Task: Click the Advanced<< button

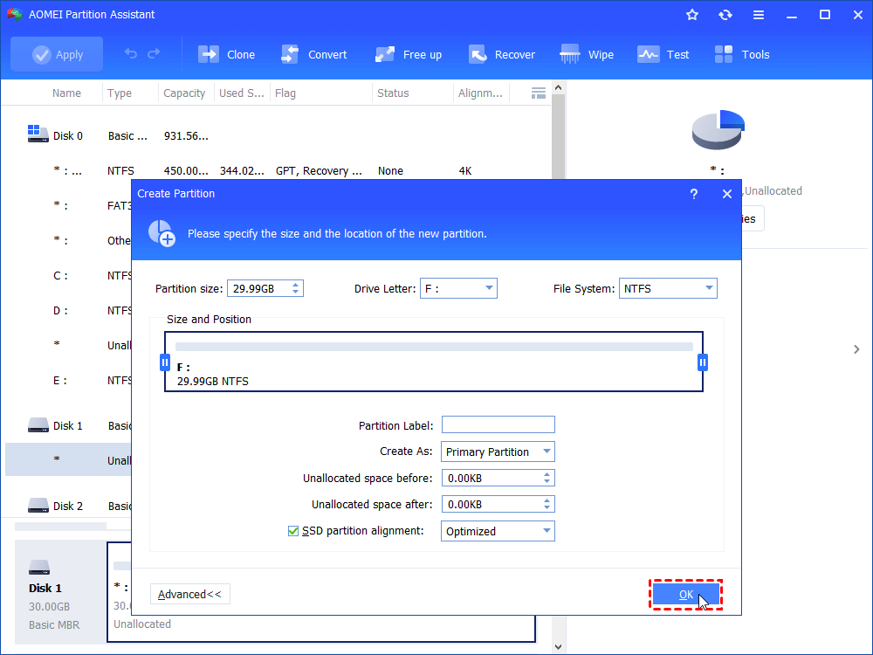Action: click(189, 594)
